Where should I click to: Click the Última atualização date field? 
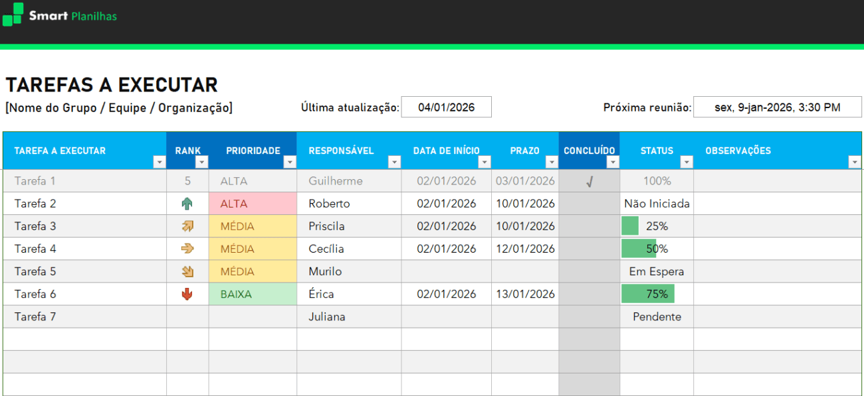coord(446,107)
